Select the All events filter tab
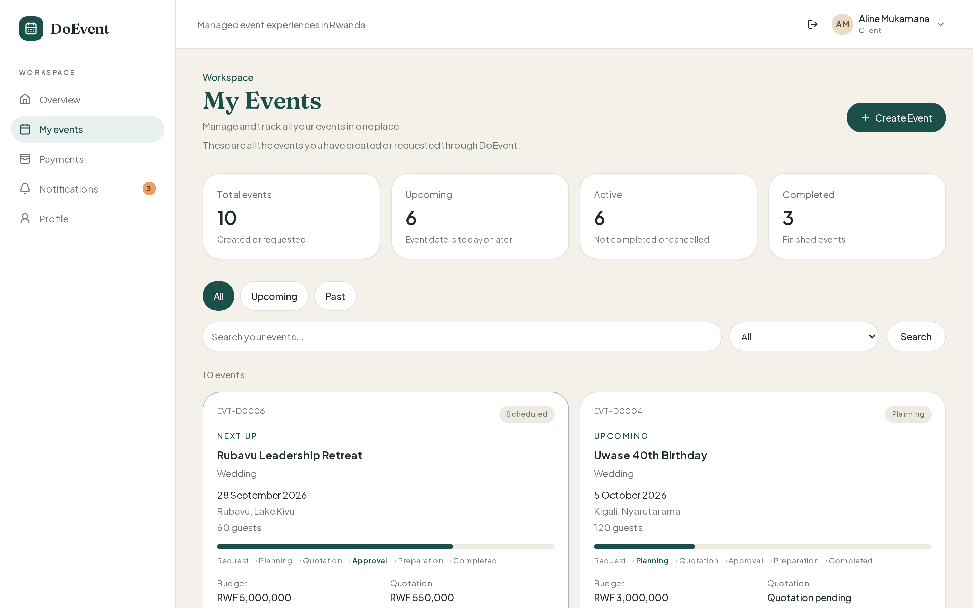 coord(218,296)
